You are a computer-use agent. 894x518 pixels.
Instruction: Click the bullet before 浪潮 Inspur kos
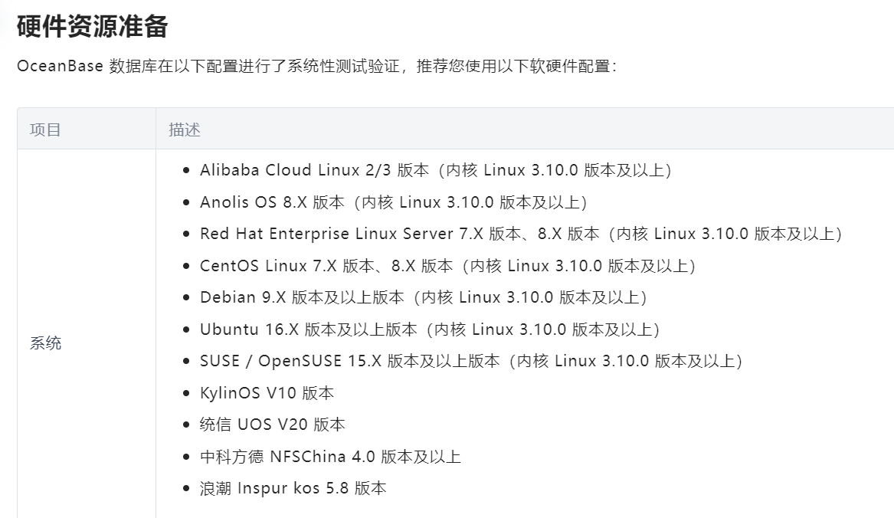coord(186,488)
